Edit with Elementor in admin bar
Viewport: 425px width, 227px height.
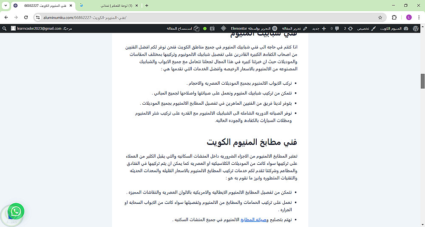coord(254,28)
